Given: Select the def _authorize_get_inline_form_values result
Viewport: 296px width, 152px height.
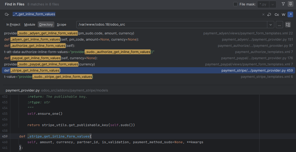Looking at the screenshot, I should click(x=148, y=46).
